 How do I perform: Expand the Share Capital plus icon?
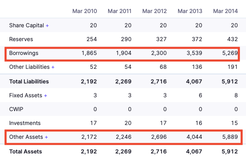[47, 25]
